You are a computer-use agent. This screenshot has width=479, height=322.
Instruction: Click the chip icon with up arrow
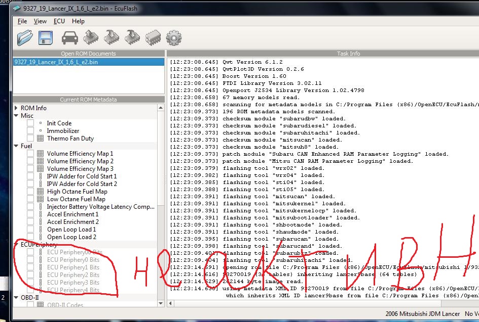point(91,37)
